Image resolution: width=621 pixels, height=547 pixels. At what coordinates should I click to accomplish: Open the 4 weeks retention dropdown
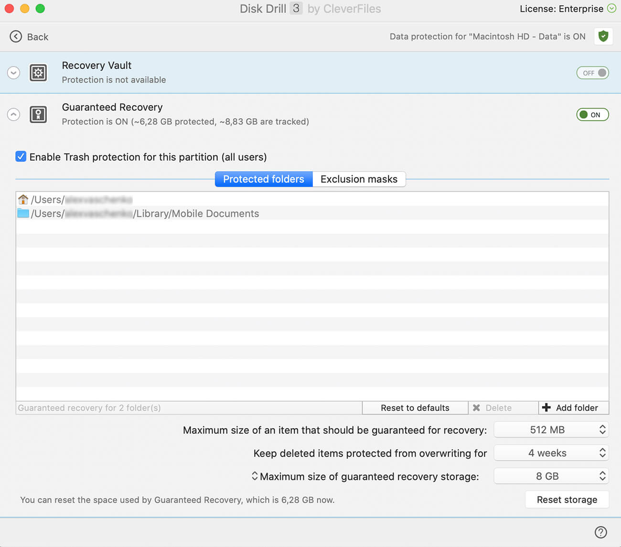click(551, 453)
